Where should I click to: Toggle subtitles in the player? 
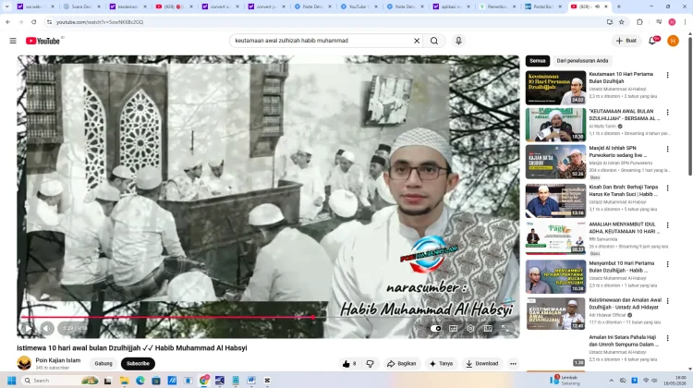[x=453, y=328]
